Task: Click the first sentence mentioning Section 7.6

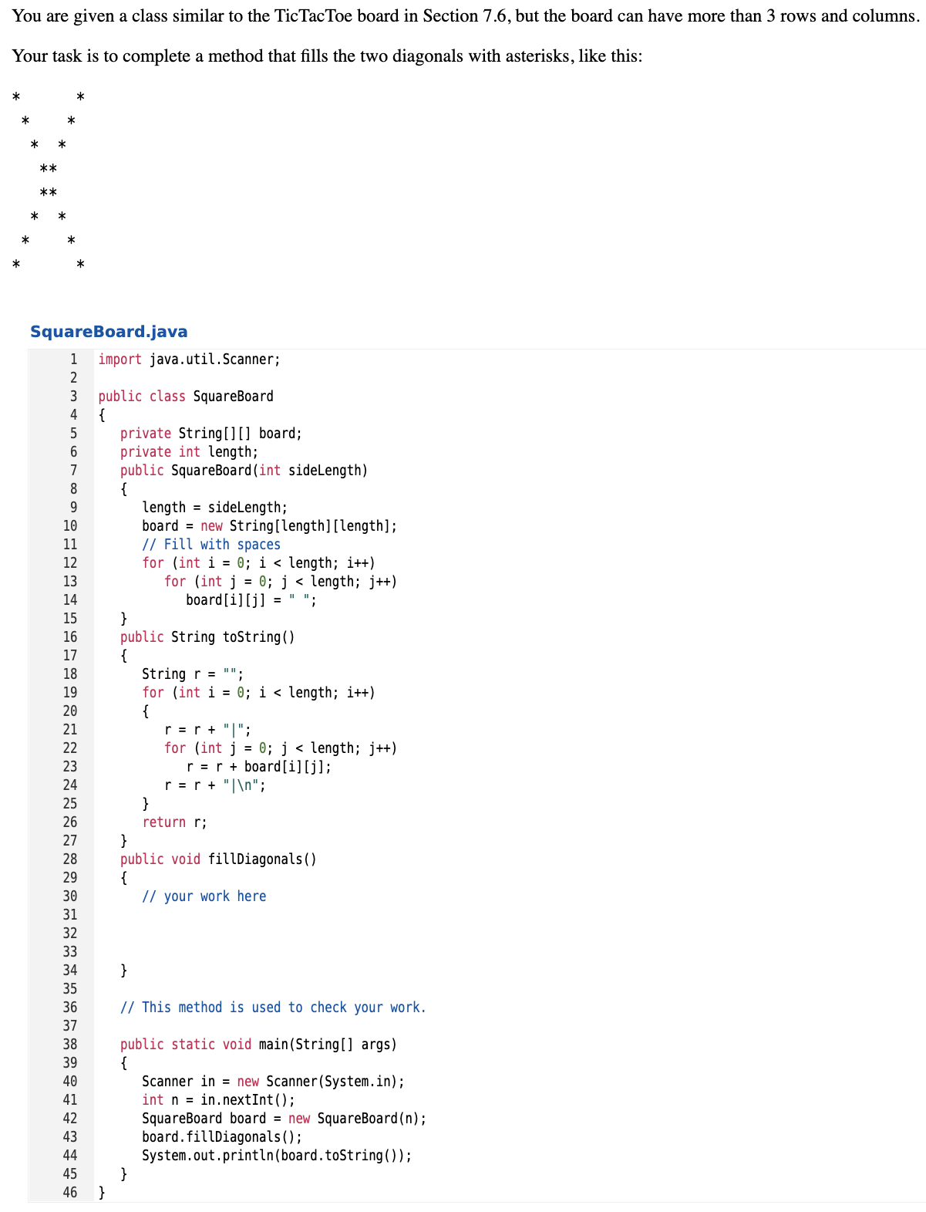Action: click(466, 16)
